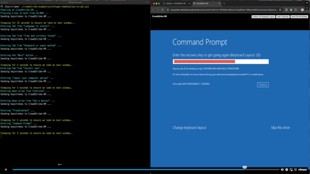Seek on the video progress bar
This screenshot has width=310, height=174.
pos(146,170)
